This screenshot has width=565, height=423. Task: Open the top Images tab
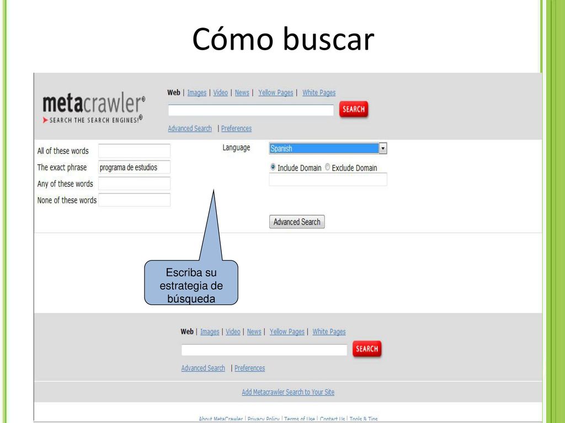(x=197, y=93)
